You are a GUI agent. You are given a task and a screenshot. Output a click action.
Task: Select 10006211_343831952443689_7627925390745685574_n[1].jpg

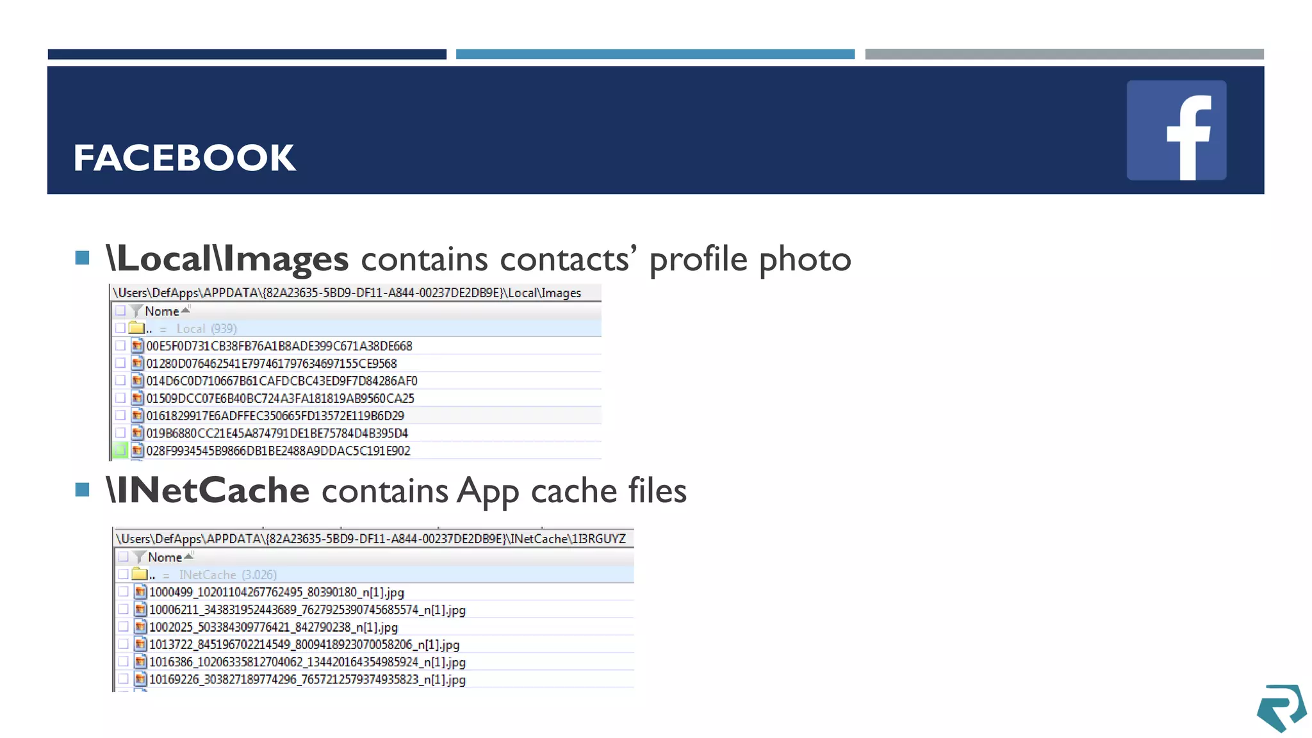pyautogui.click(x=307, y=610)
